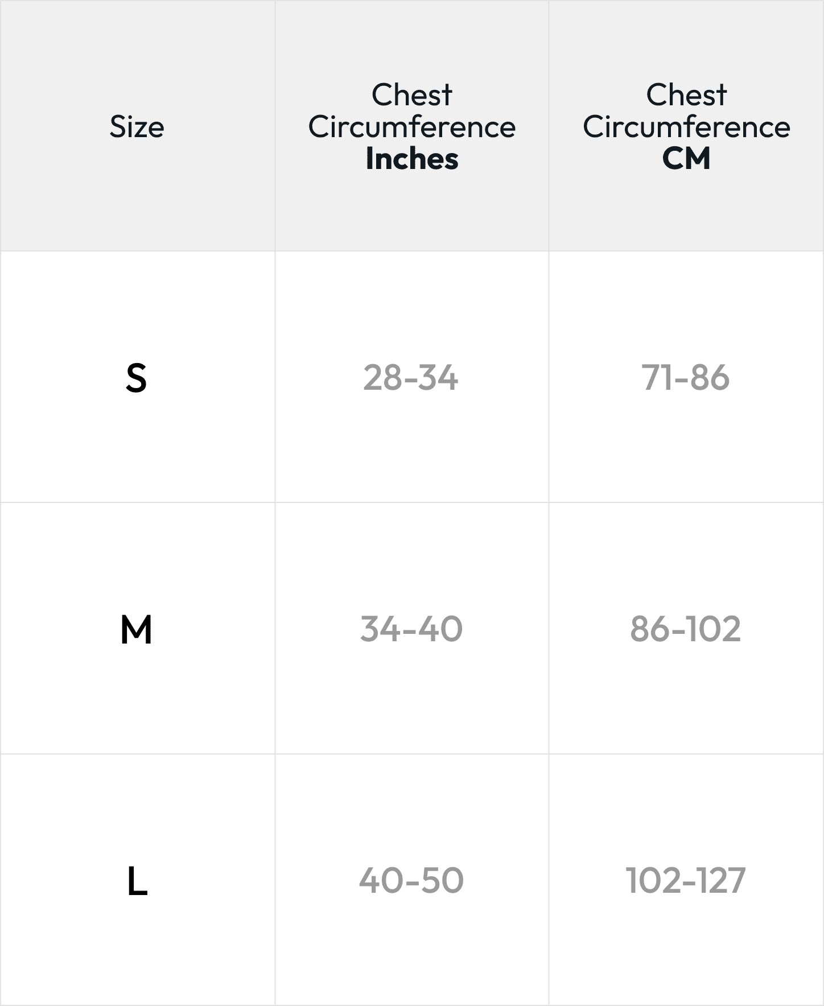Screen dimensions: 824x1006
Task: Click the number 40 in Large's inches range
Action: [x=380, y=880]
